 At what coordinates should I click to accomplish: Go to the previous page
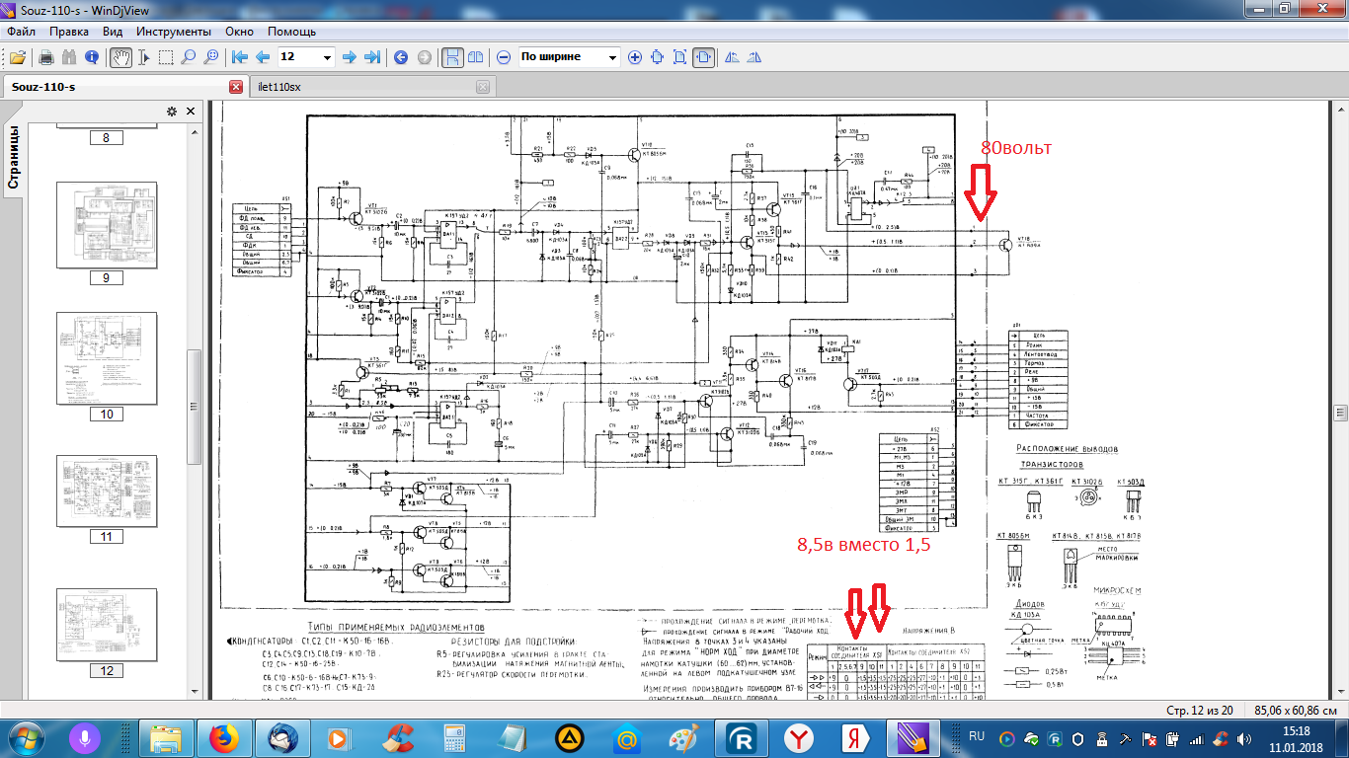pyautogui.click(x=263, y=57)
